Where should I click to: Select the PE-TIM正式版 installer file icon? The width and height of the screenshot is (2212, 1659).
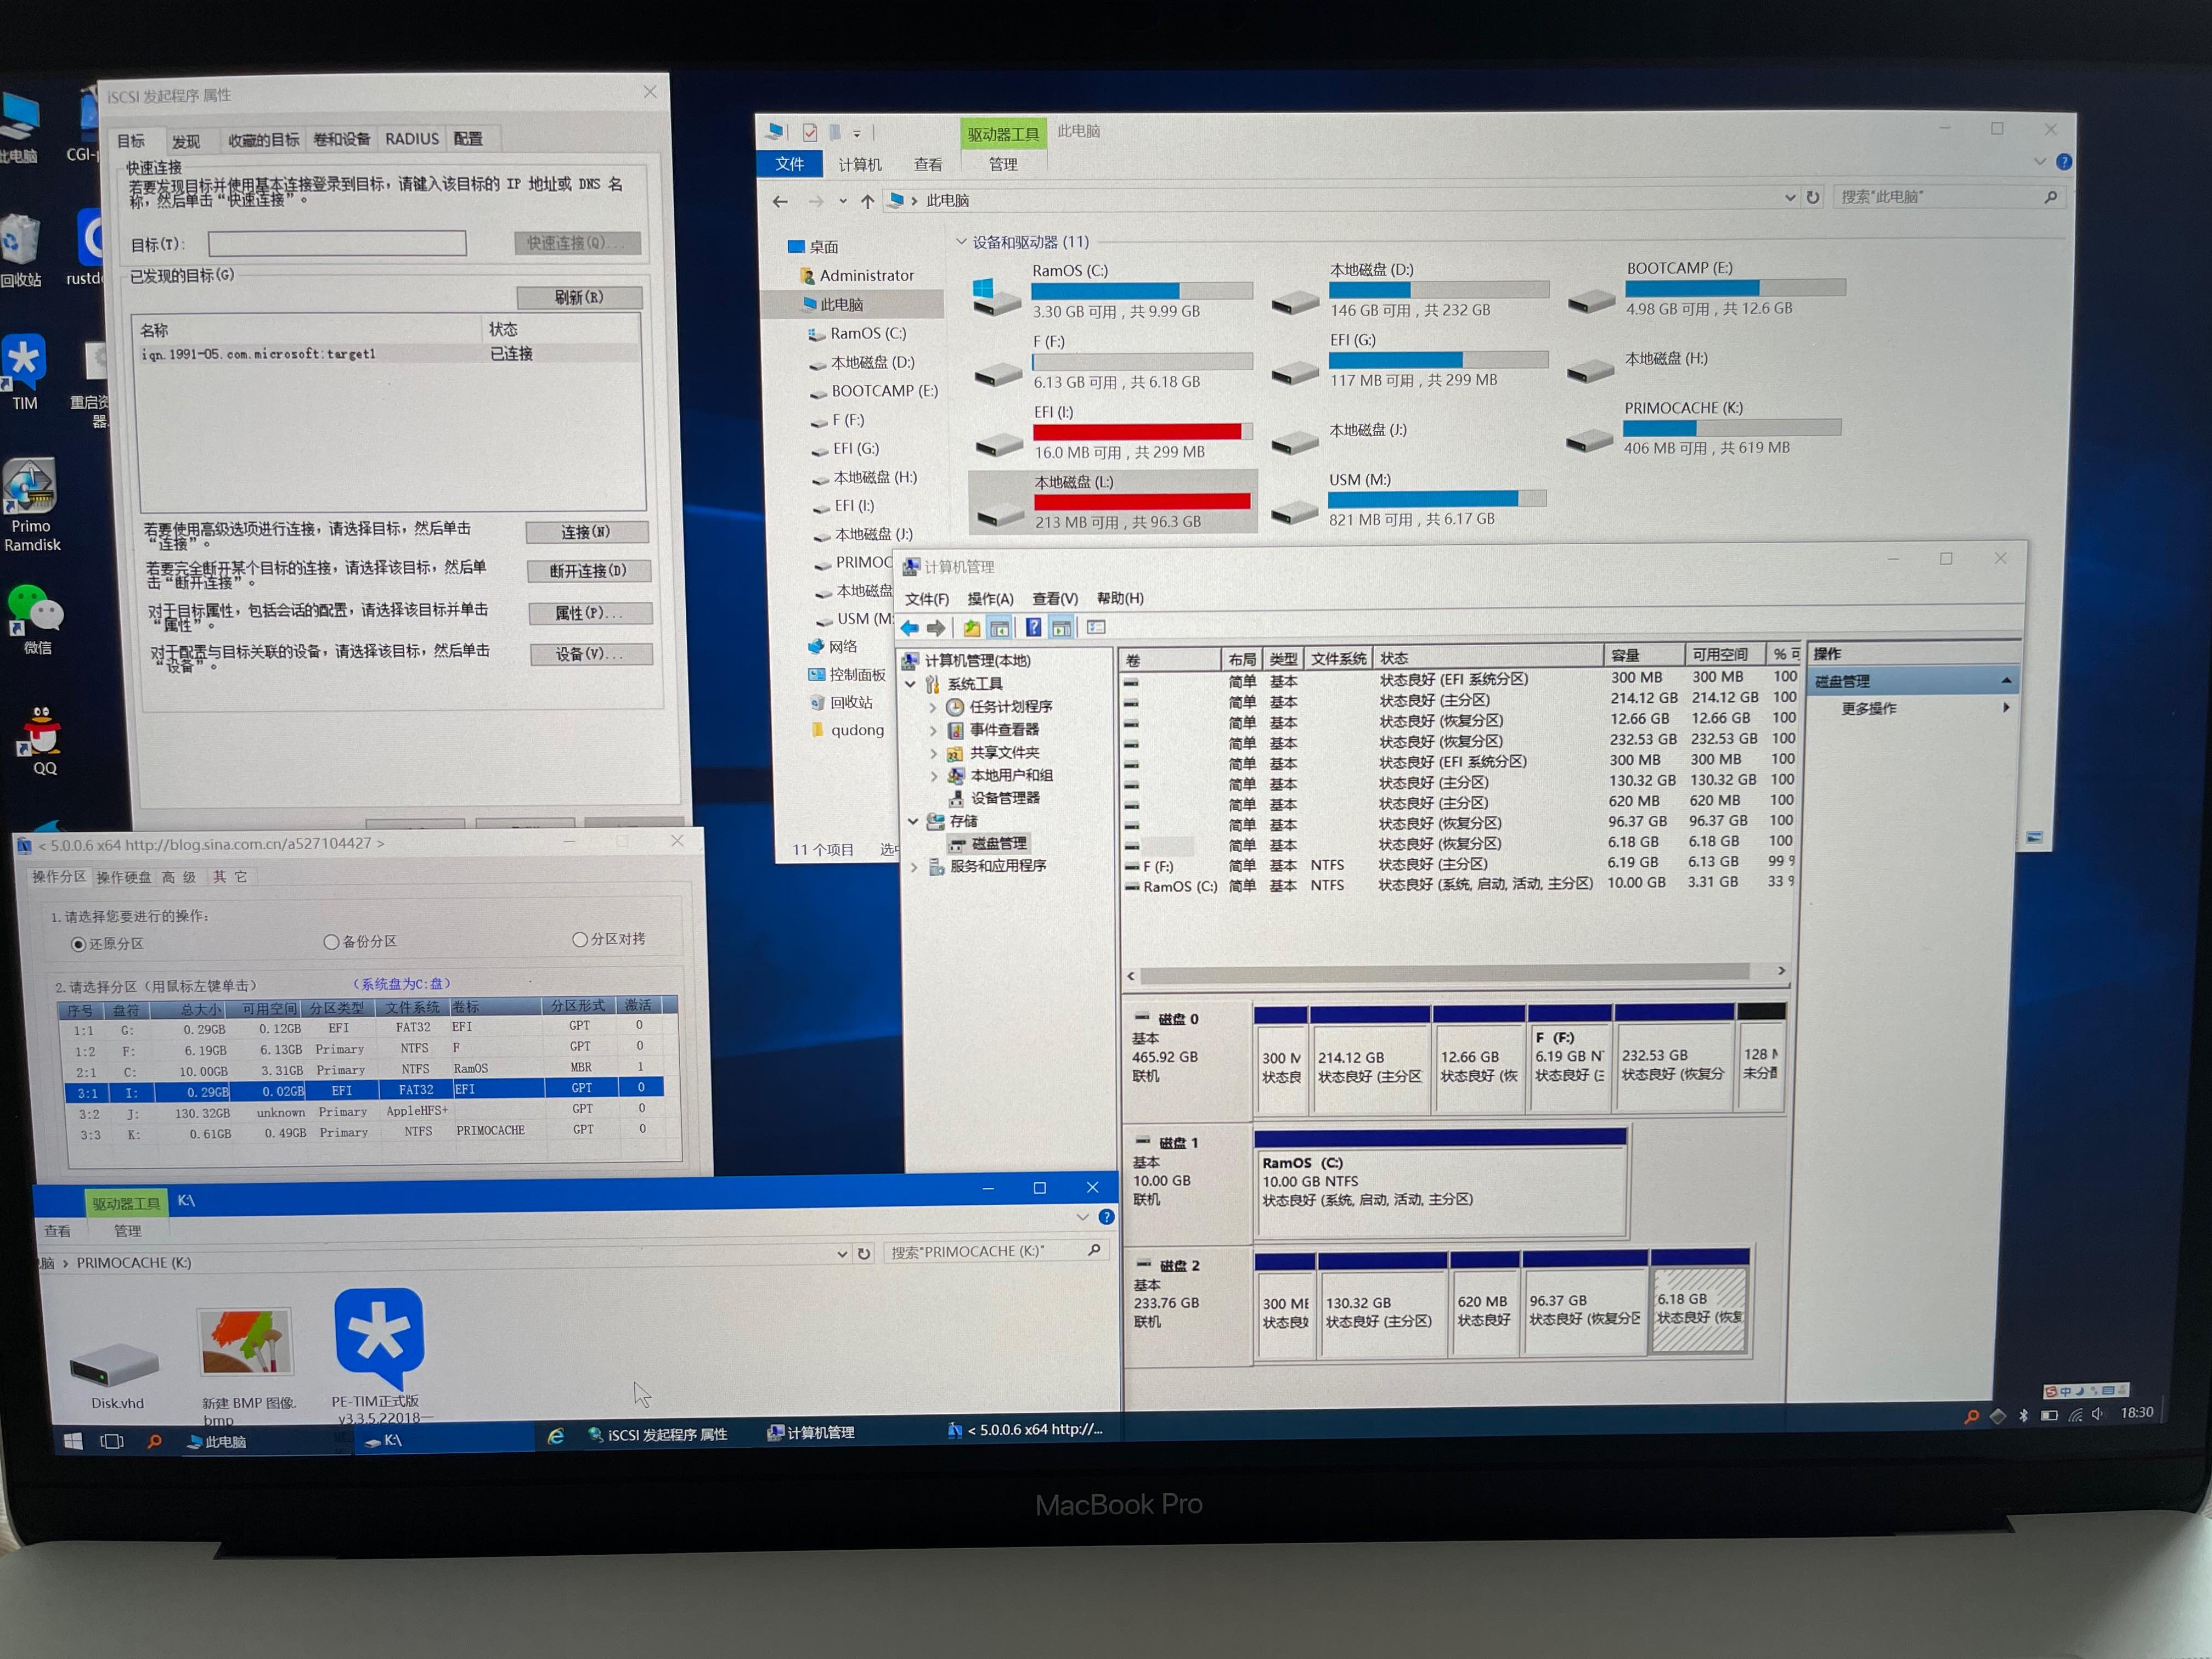(378, 1356)
